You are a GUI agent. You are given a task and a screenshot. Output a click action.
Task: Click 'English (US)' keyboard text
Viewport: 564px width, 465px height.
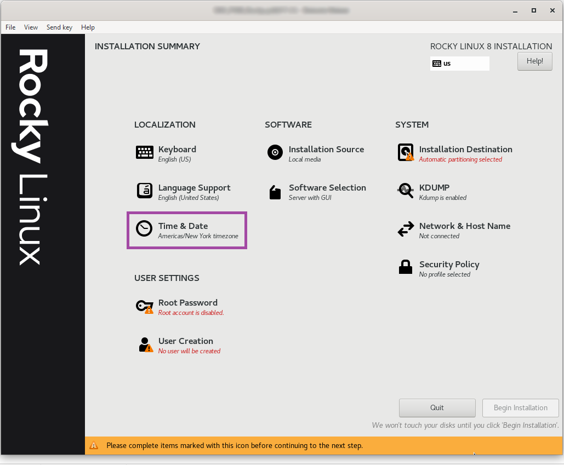coord(174,159)
